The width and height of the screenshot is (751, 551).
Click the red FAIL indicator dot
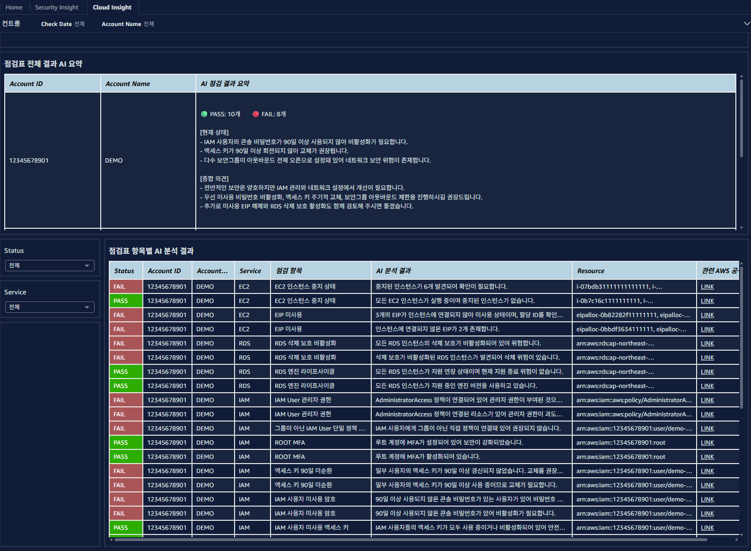pyautogui.click(x=255, y=114)
